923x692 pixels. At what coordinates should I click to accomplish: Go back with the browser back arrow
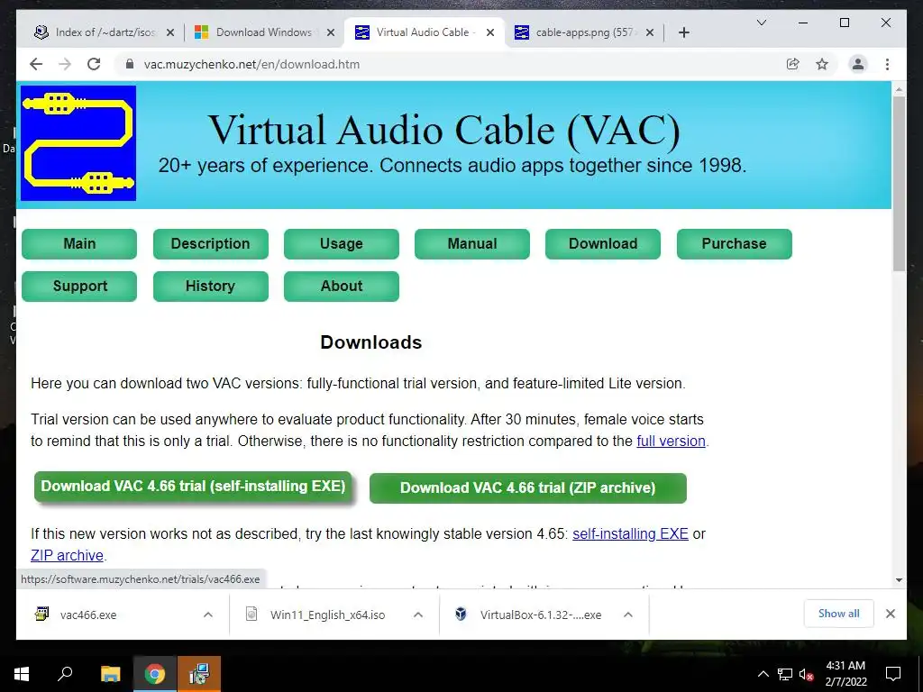coord(36,64)
